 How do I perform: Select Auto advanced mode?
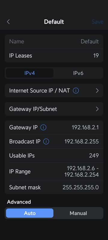[x=30, y=213]
